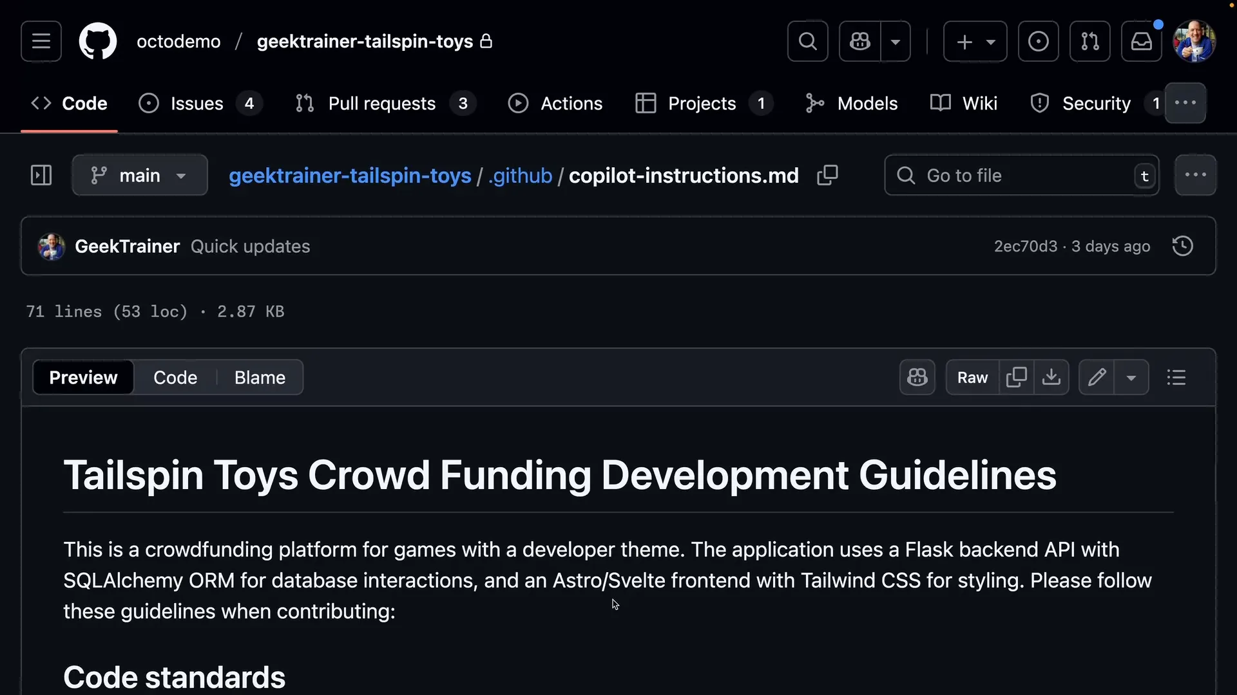Open the document outline list icon
Image resolution: width=1237 pixels, height=695 pixels.
1176,377
